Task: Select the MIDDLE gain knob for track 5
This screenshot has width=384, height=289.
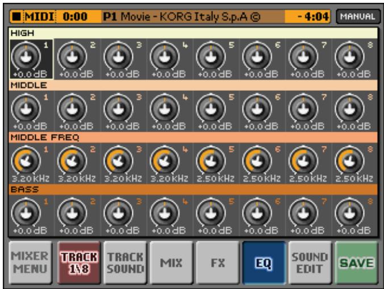Action: point(211,108)
